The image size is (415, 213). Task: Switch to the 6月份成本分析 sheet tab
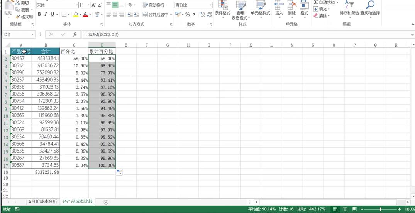tap(43, 201)
